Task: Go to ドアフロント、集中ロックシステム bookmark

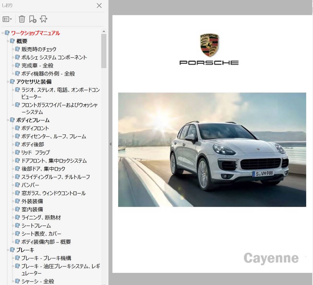Action: pyautogui.click(x=54, y=161)
